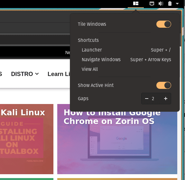Image resolution: width=185 pixels, height=180 pixels.
Task: Disable the Show Active Hint switch
Action: pos(164,85)
